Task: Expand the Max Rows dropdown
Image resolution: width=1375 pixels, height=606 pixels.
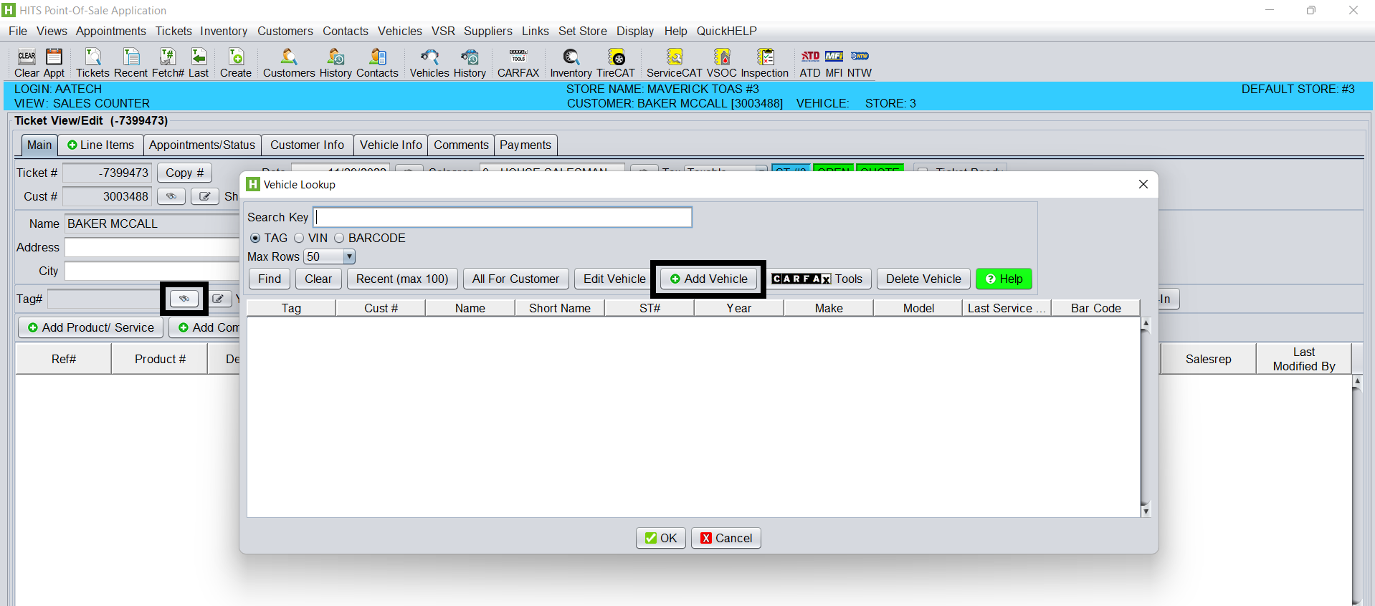Action: click(349, 256)
